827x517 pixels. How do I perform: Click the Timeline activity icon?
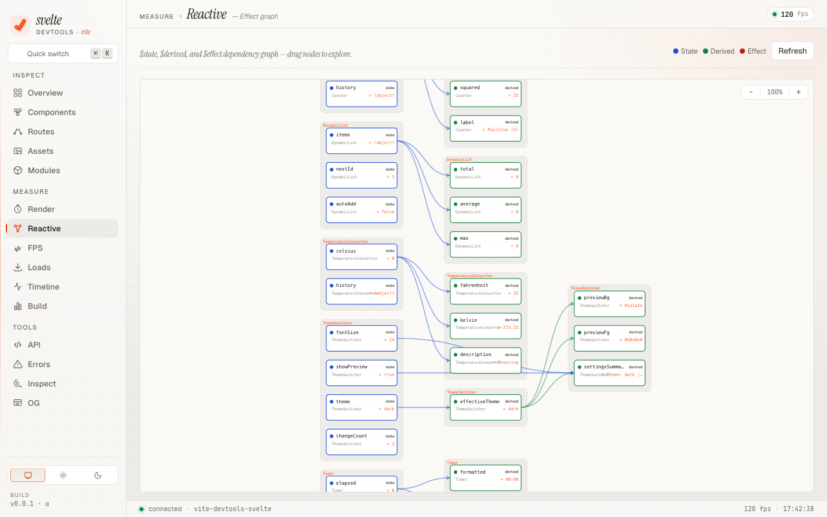[x=18, y=287]
